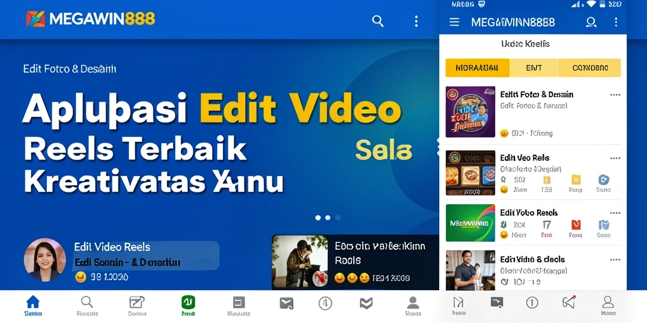This screenshot has height=323, width=647.
Task: Select the third dimmed carousel dot on the banner
Action: pyautogui.click(x=338, y=218)
